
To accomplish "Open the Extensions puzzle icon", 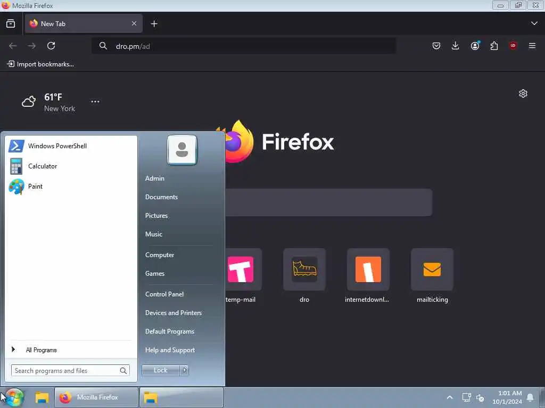I will (494, 46).
